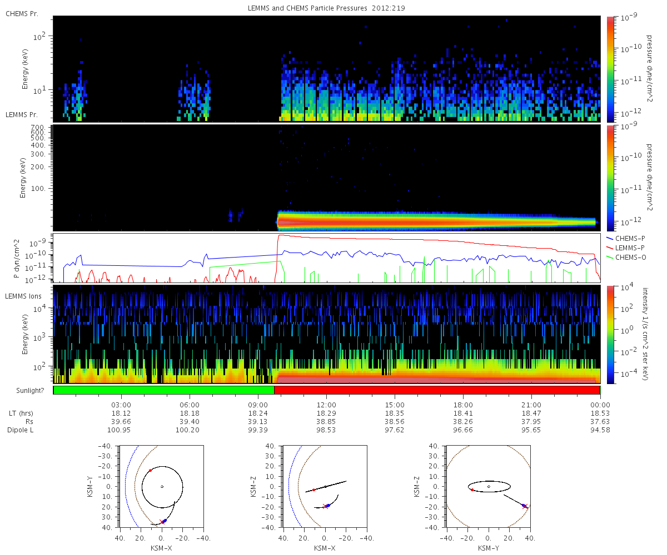This screenshot has height=555, width=667.
Task: Click the LEMMS pressure color bar
Action: click(x=610, y=178)
